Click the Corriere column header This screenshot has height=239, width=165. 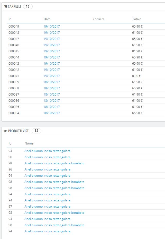click(99, 19)
